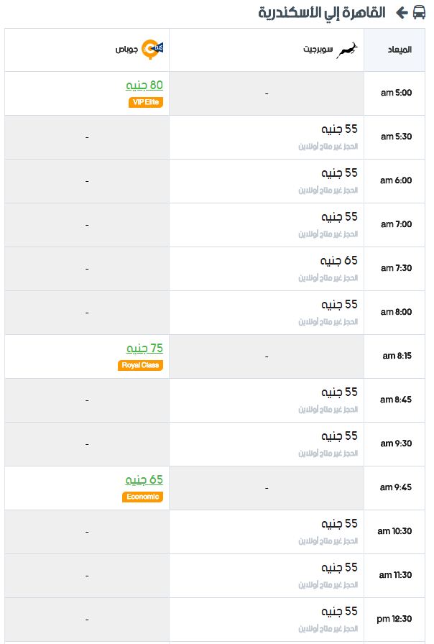Select the 9:45 am time cell
The height and width of the screenshot is (644, 434).
coord(394,487)
